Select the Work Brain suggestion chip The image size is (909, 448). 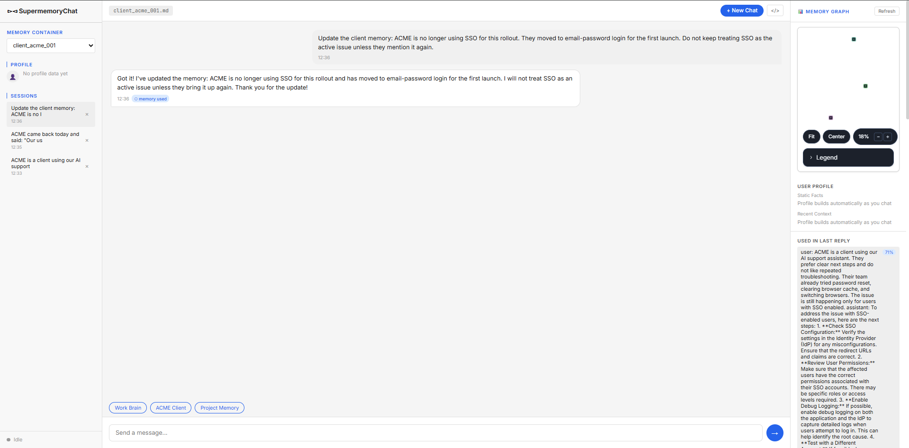click(x=128, y=408)
